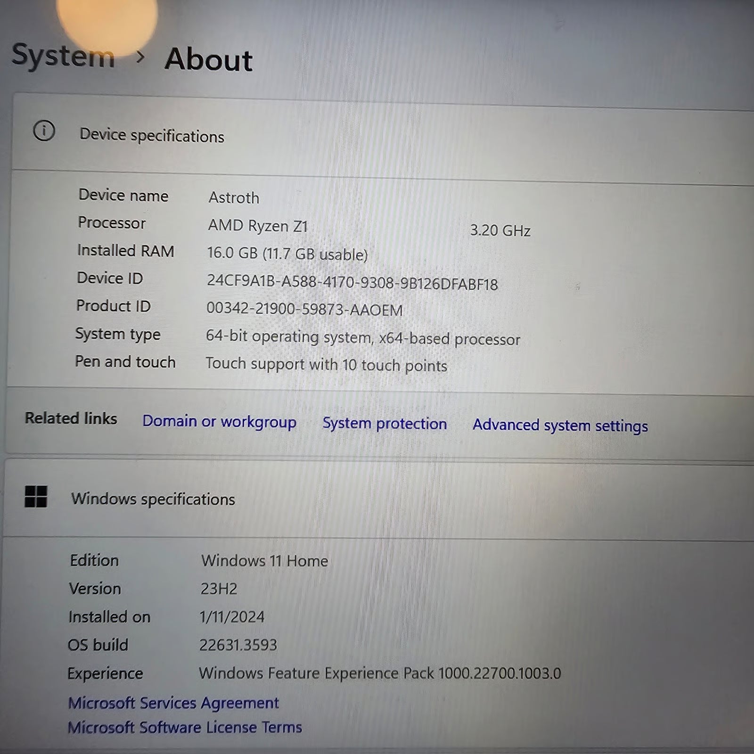
Task: Open System protection settings
Action: point(385,423)
